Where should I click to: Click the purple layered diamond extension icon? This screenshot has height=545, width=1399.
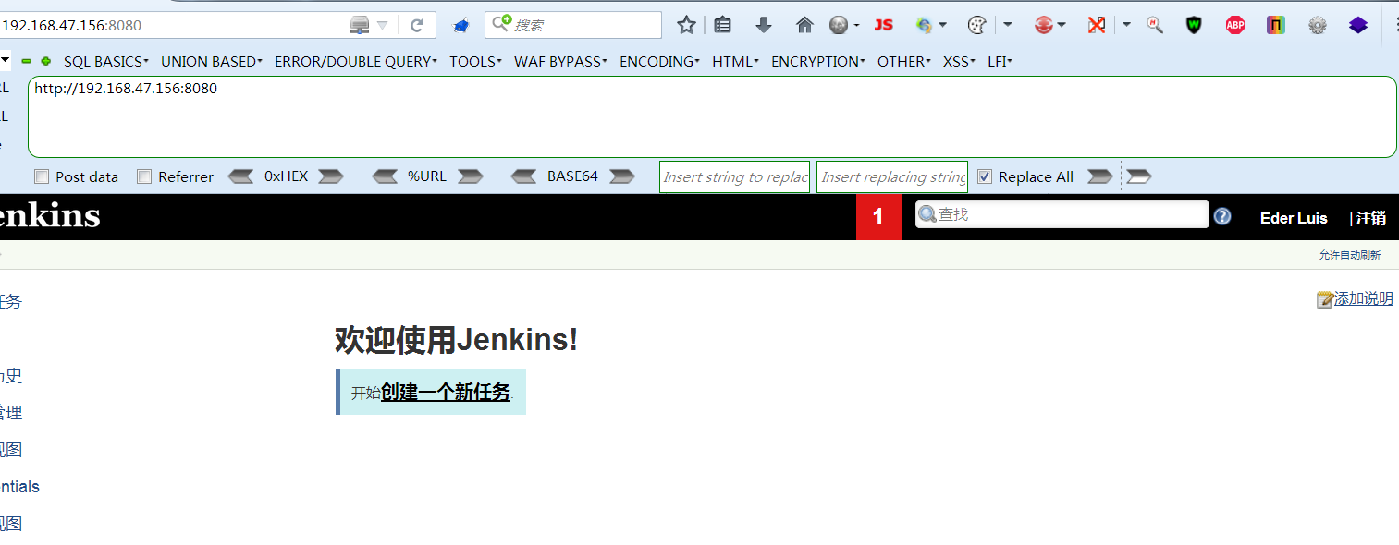(1357, 25)
